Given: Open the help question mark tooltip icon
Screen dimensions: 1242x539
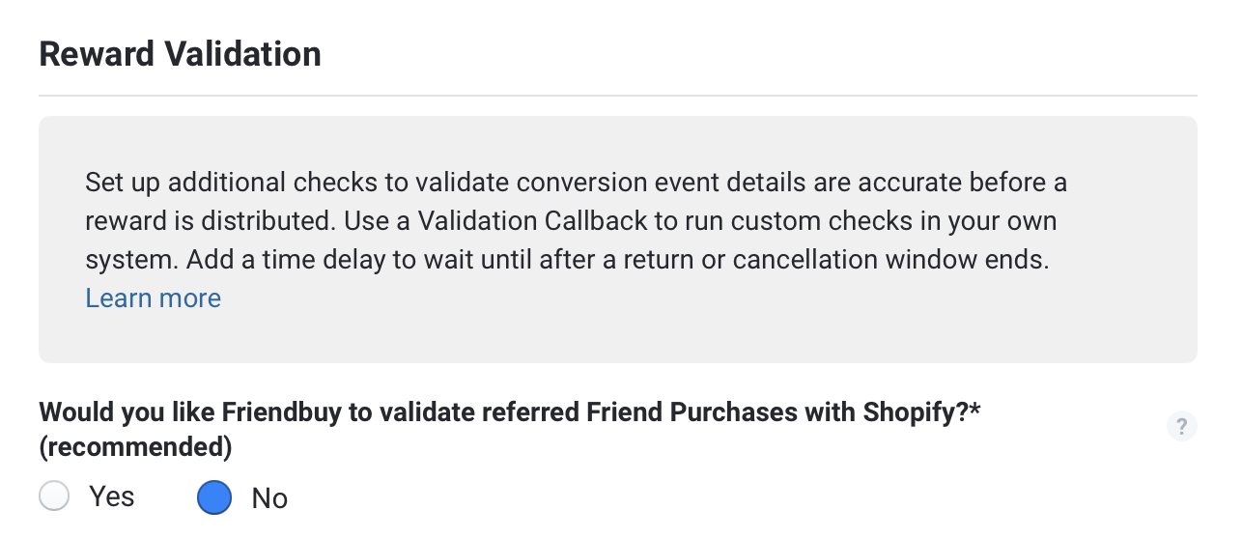Looking at the screenshot, I should (x=1181, y=426).
